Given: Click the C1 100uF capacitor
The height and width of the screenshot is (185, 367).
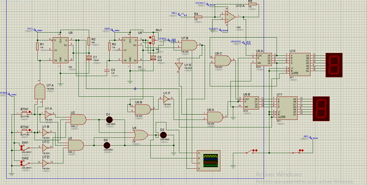Looking at the screenshot, I should click(x=89, y=58).
